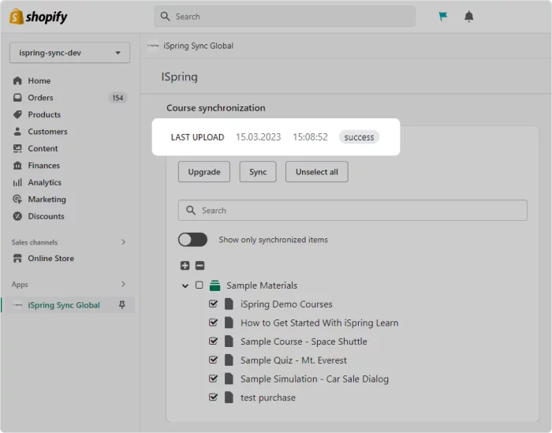Click the magnifier icon in top search bar
This screenshot has height=433, width=552.
165,17
